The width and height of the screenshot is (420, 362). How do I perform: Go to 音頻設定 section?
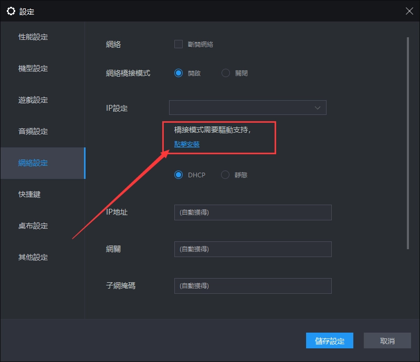point(33,132)
